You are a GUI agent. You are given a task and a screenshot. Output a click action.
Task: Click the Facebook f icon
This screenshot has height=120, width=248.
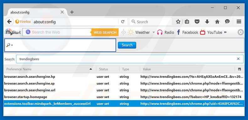point(178,32)
